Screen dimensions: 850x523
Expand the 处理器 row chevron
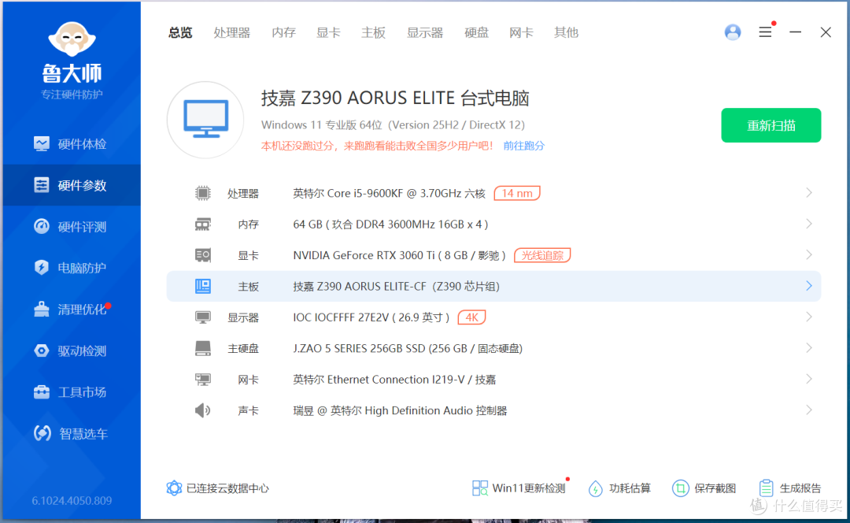point(809,193)
